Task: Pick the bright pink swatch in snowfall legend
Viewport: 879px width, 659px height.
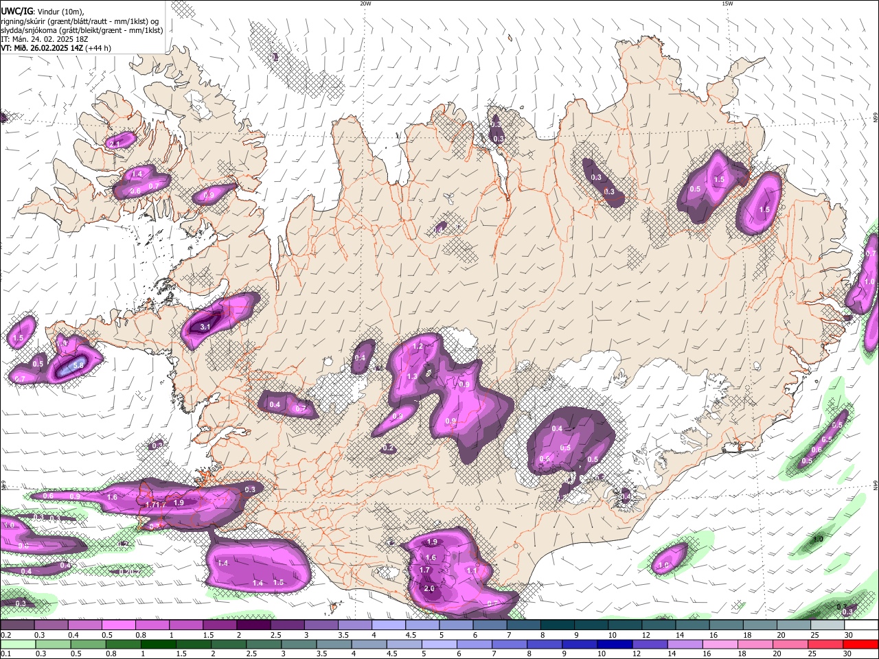Action: [x=118, y=625]
